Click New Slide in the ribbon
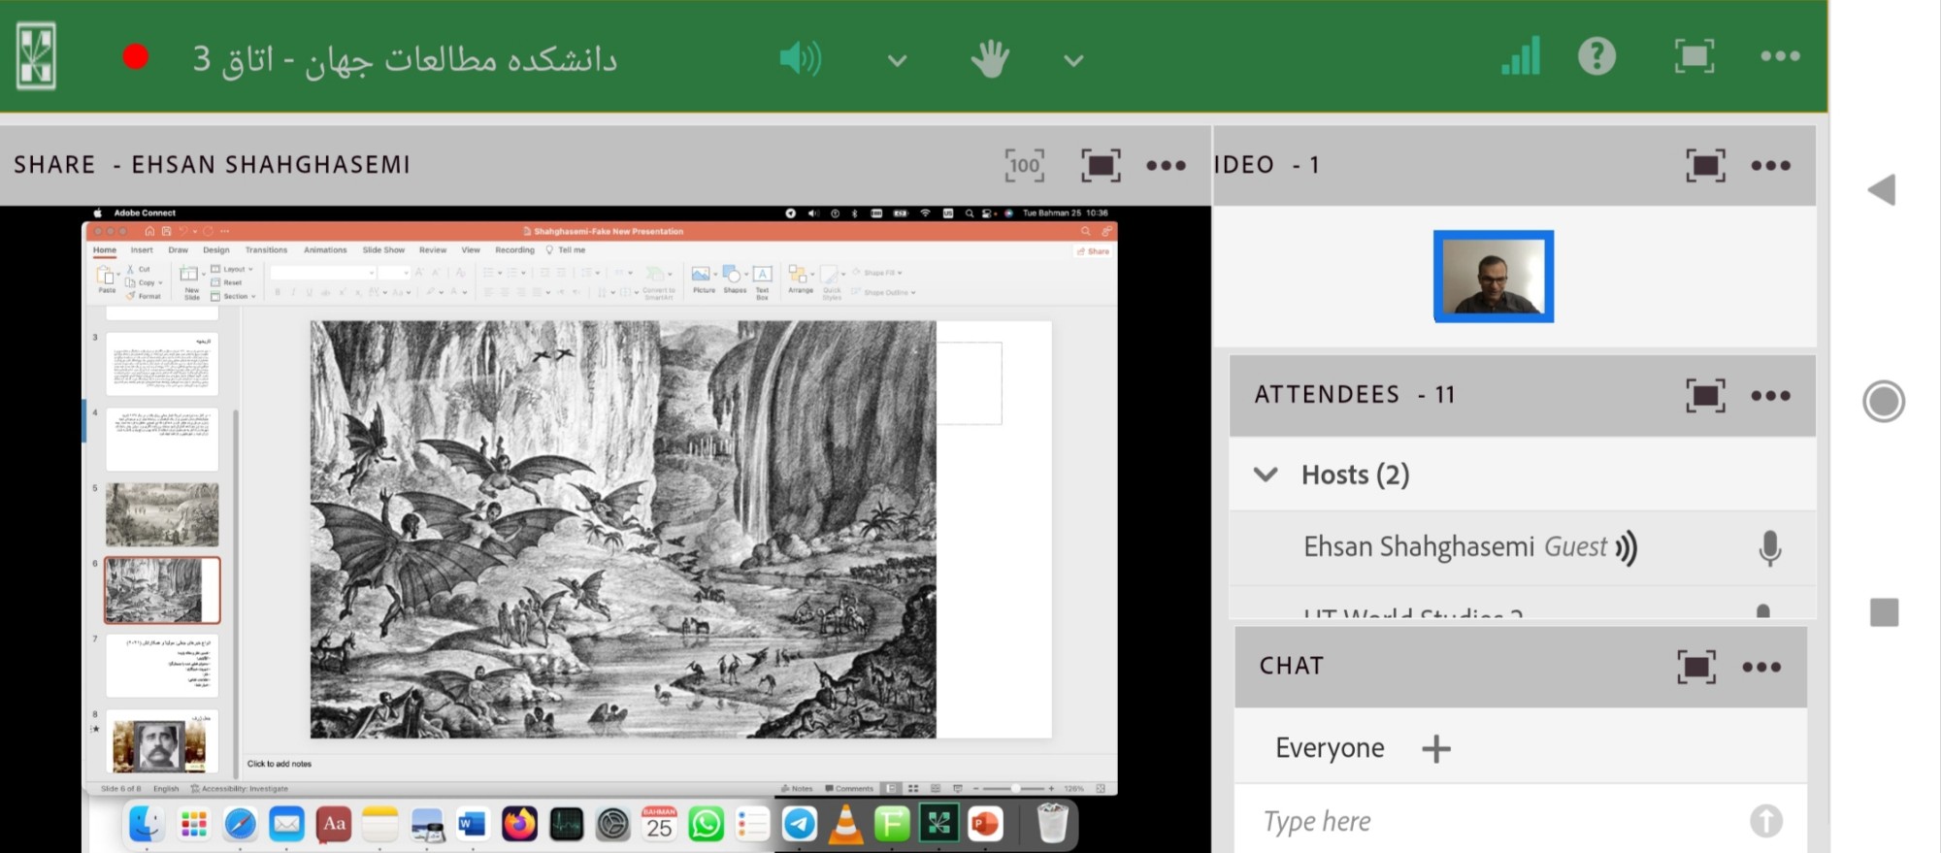The height and width of the screenshot is (853, 1941). [x=191, y=281]
